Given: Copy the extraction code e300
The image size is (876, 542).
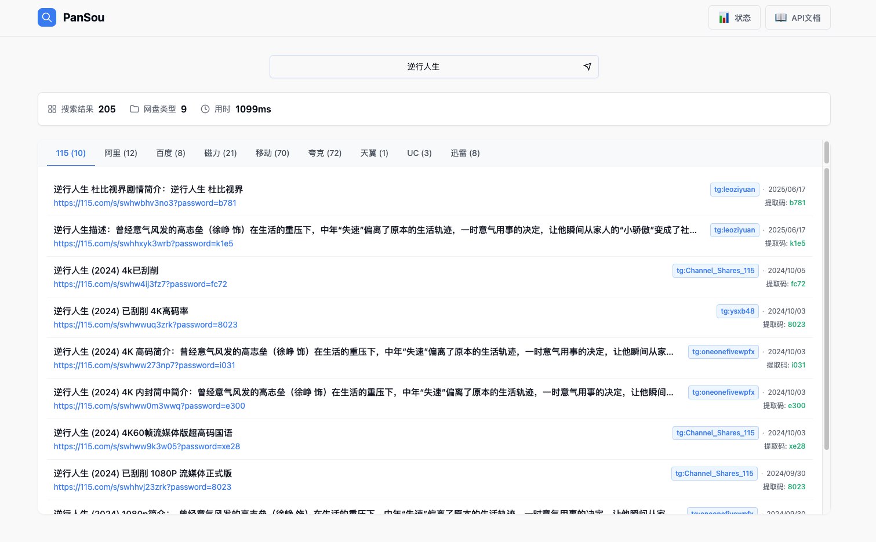Looking at the screenshot, I should [796, 406].
